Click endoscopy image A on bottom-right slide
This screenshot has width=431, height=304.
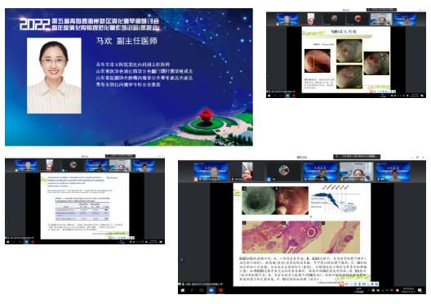(259, 200)
